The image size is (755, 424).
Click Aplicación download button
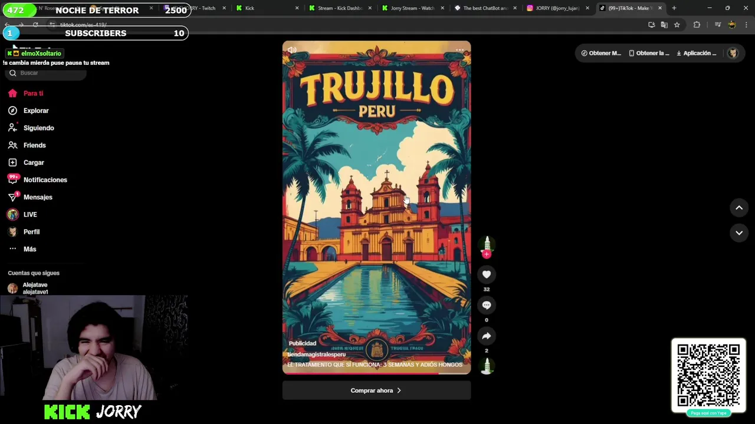coord(697,53)
